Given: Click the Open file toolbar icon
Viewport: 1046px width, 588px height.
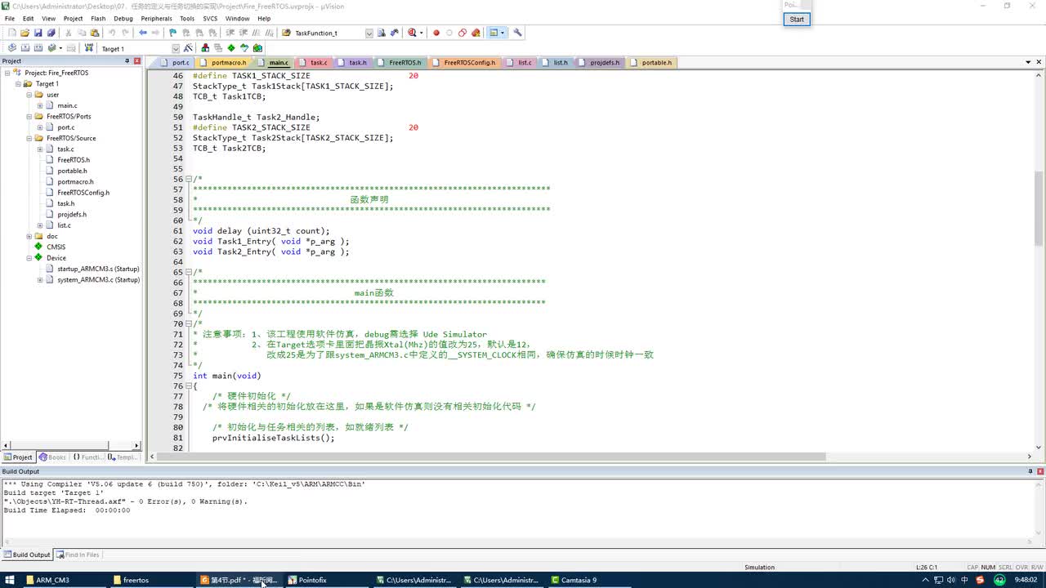Looking at the screenshot, I should tap(25, 33).
